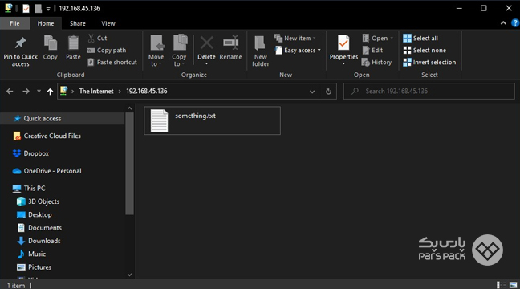Click the sidebar scroll down arrow
The width and height of the screenshot is (520, 289).
click(130, 275)
